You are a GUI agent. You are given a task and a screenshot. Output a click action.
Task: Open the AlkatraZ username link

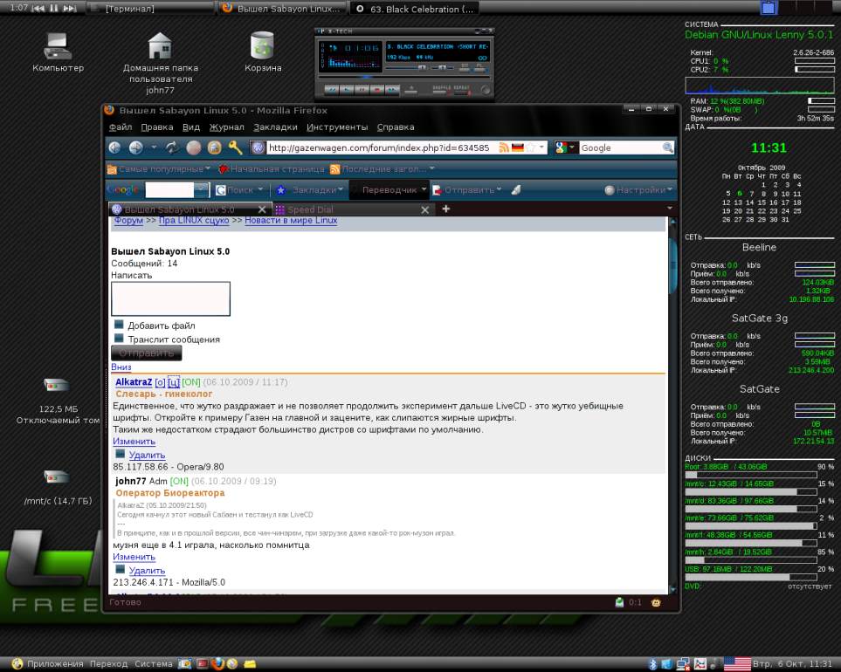tap(134, 382)
